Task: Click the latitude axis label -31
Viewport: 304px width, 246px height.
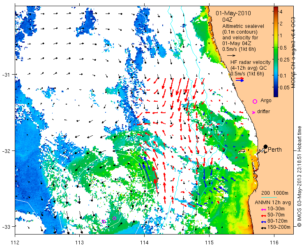Action: [x=6, y=75]
